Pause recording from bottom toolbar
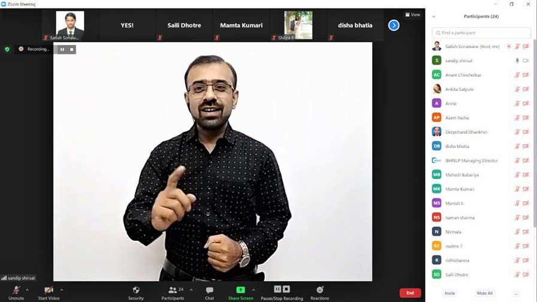Screen dimensions: 537x302 pos(277,289)
